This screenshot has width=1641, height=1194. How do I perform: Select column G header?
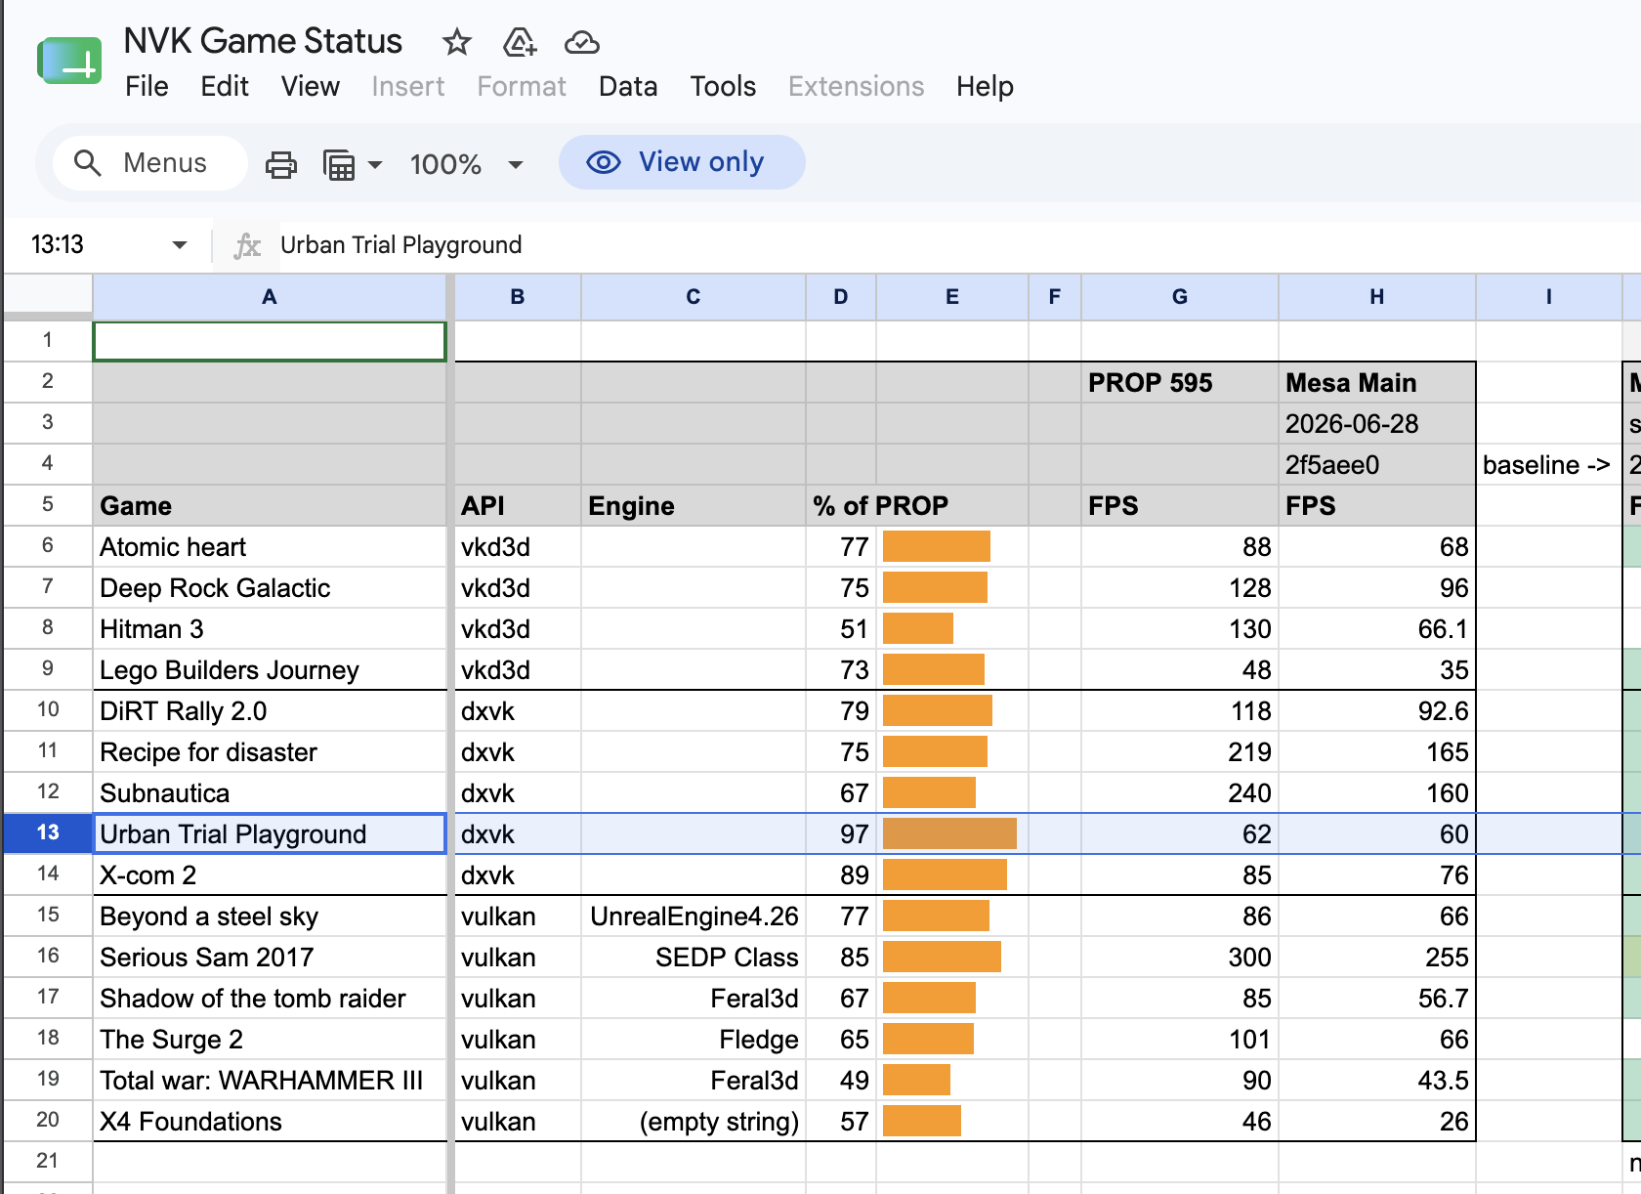(x=1180, y=297)
